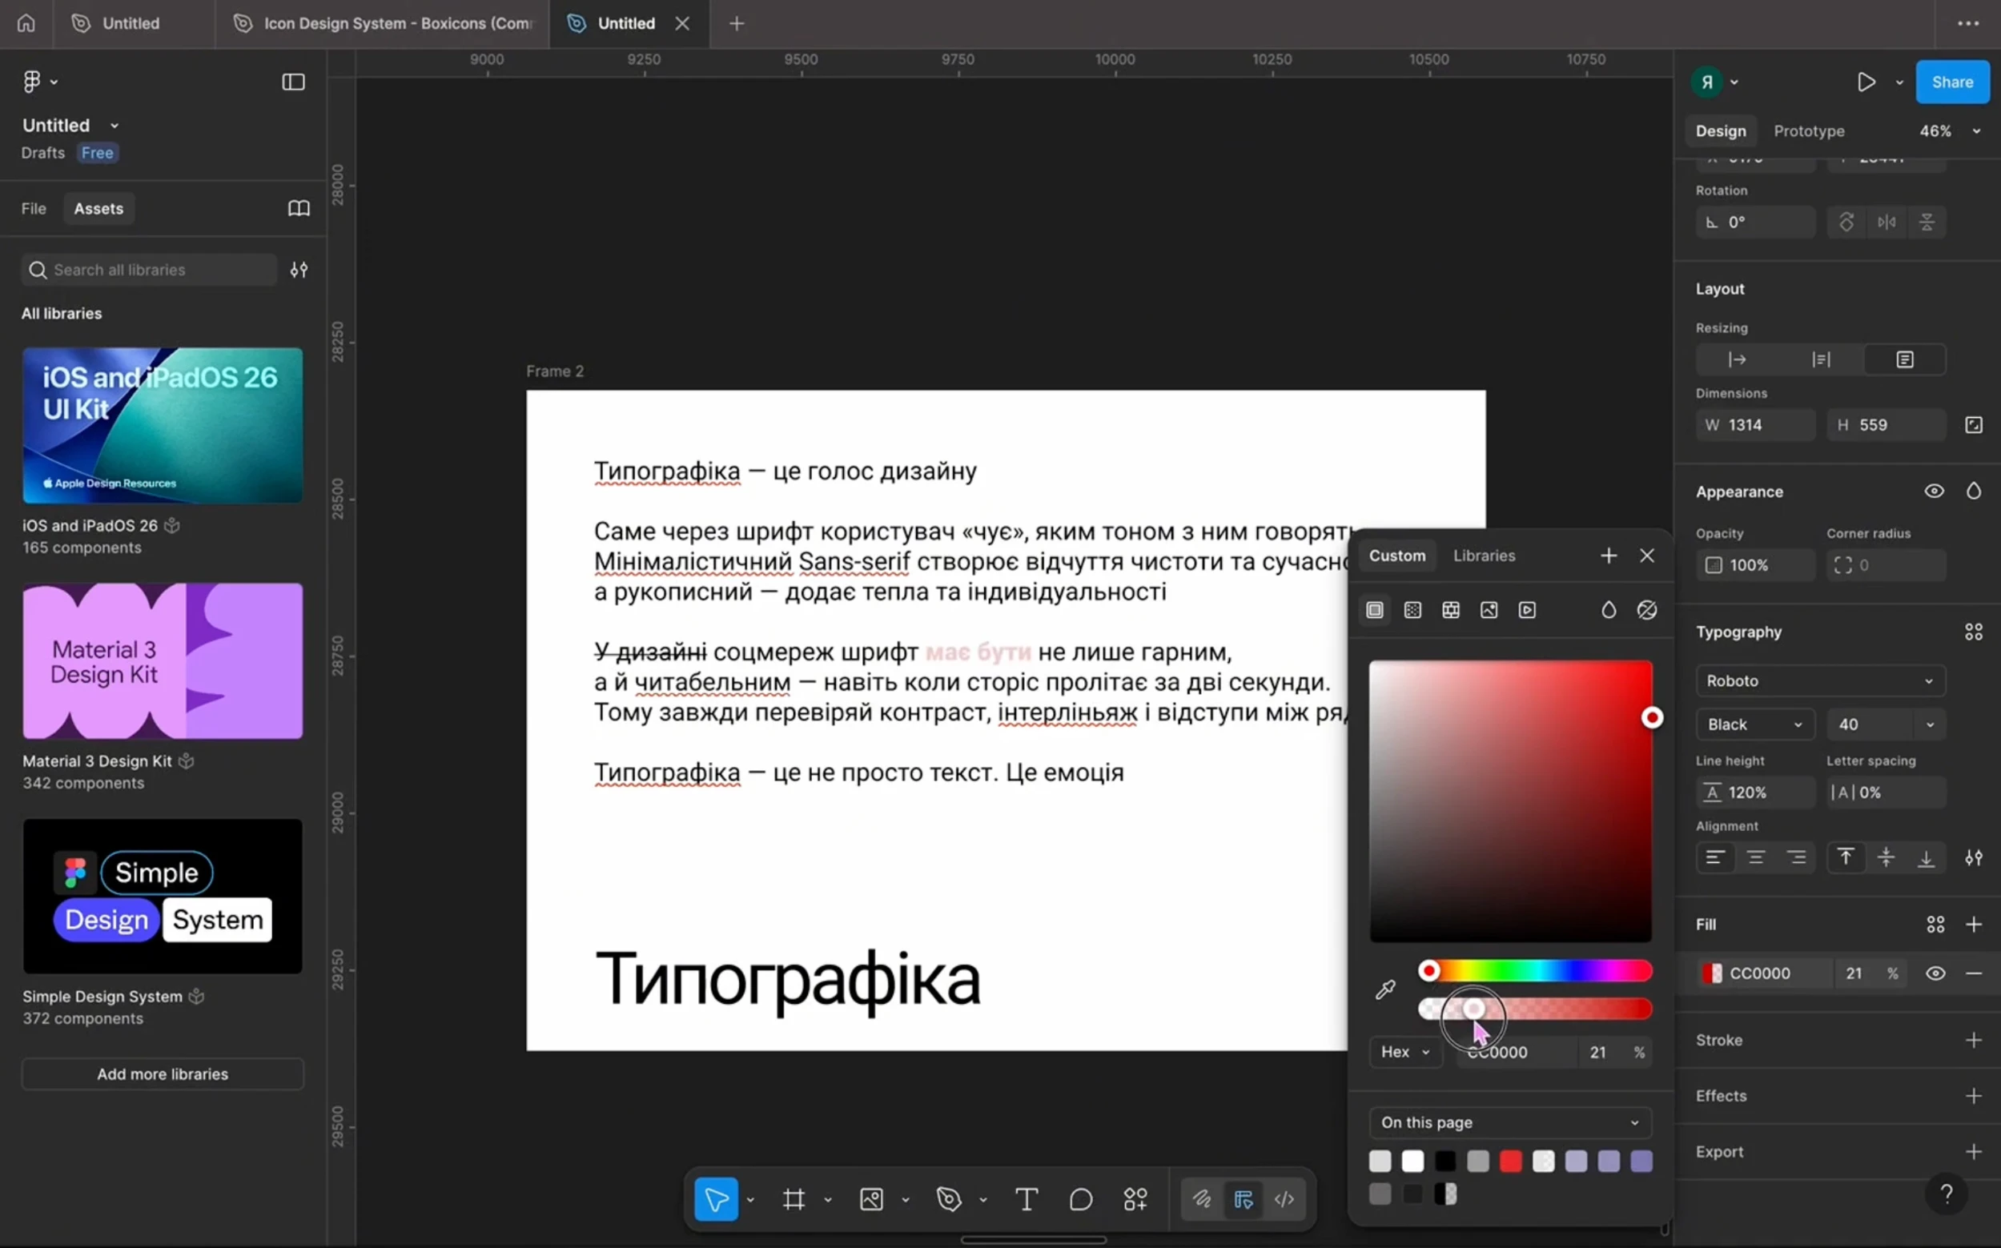Set text align center
Image resolution: width=2001 pixels, height=1248 pixels.
point(1755,857)
